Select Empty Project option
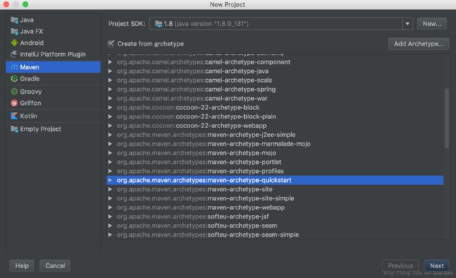 tap(53, 129)
